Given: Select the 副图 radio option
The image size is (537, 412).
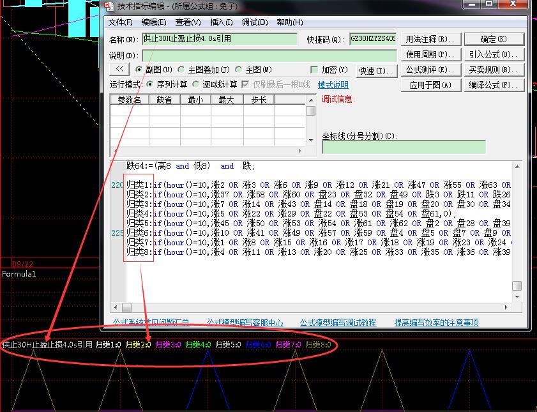Looking at the screenshot, I should coord(139,70).
